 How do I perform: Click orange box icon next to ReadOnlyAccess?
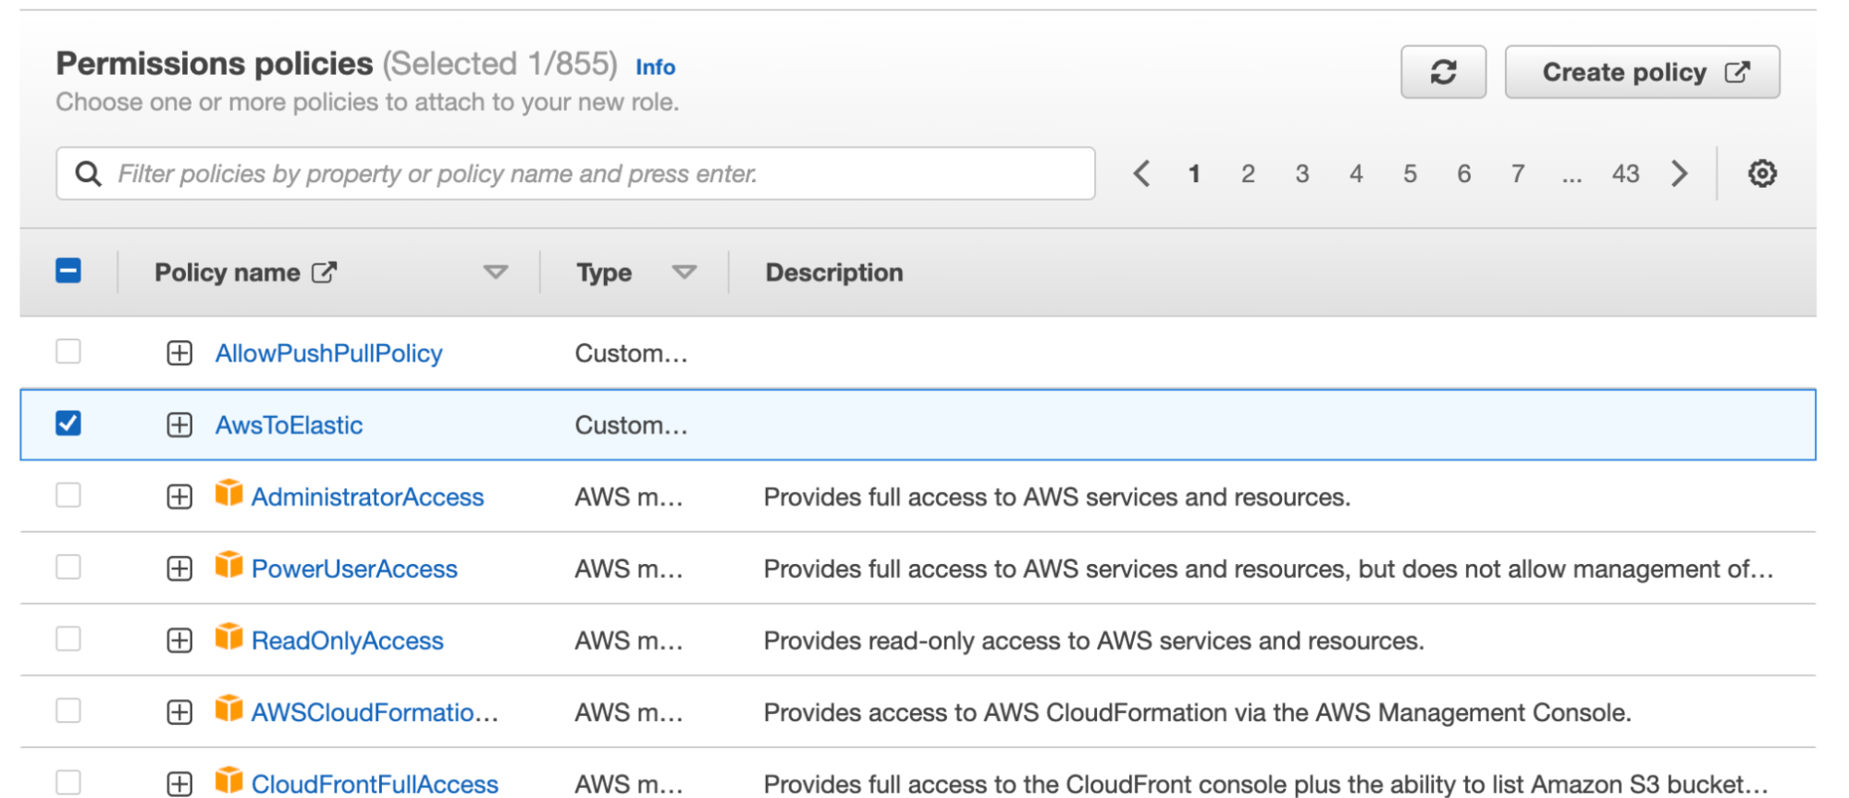click(x=228, y=637)
